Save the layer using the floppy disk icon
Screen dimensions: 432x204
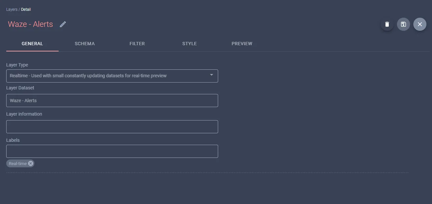point(404,24)
